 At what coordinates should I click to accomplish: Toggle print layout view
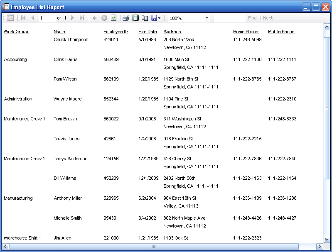pyautogui.click(x=135, y=18)
